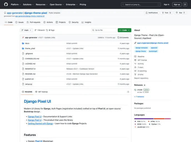Click the django-template topic tag

pyautogui.click(x=142, y=48)
